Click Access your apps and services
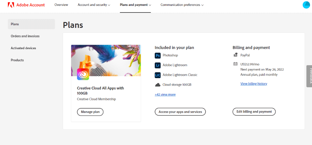This screenshot has width=312, height=145. [180, 112]
